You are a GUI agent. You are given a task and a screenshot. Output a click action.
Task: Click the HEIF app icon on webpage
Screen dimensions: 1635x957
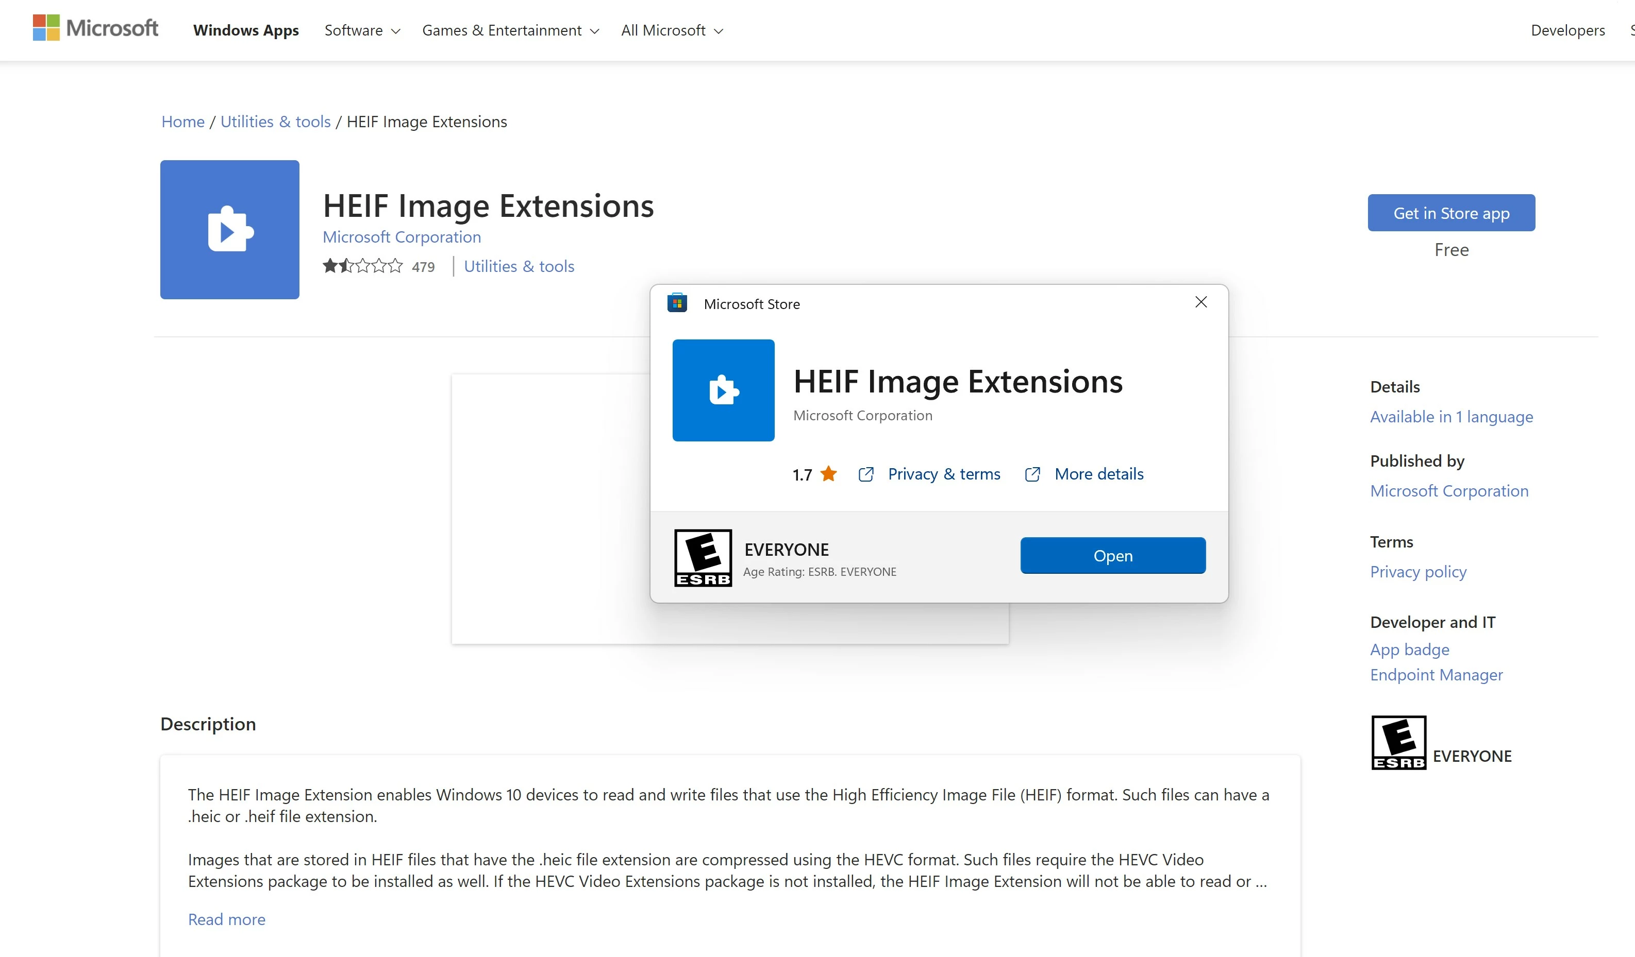(x=230, y=230)
